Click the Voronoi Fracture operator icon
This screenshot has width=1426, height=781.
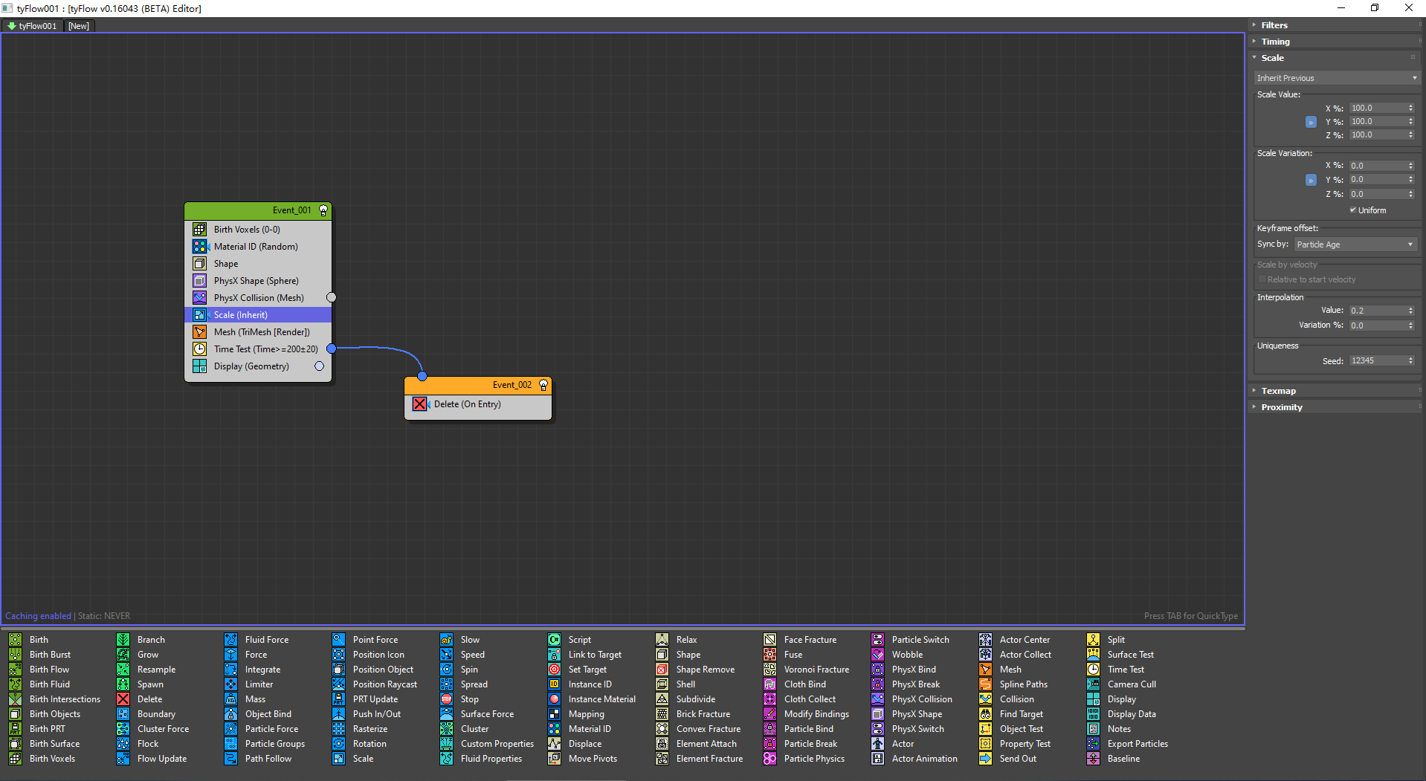click(x=770, y=670)
